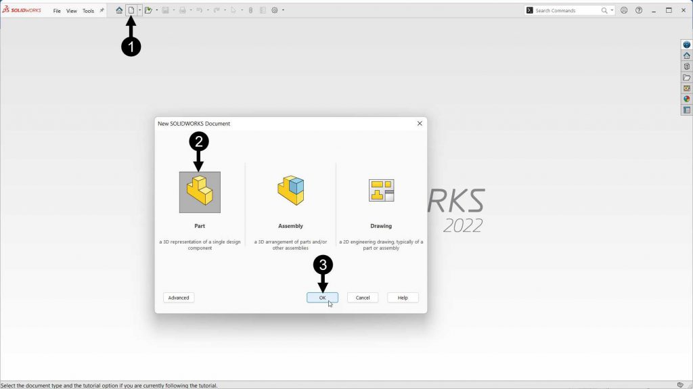Screen dimensions: 693x389
Task: Expand the New document dropdown arrow
Action: click(x=139, y=10)
